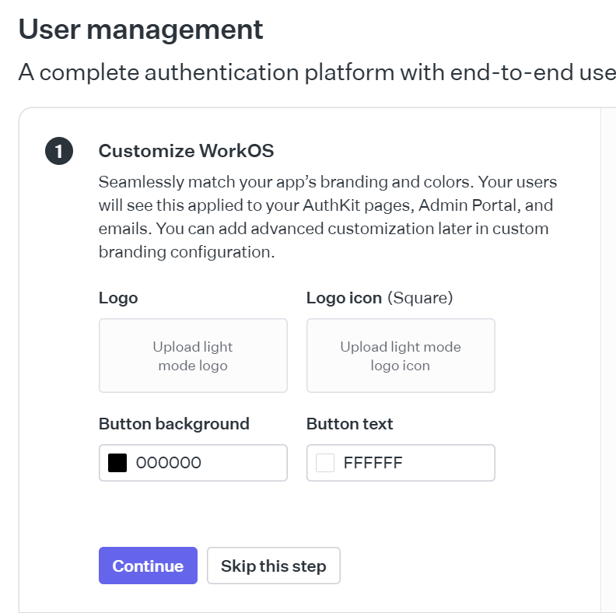Click the Logo icon (Square) label
616x613 pixels.
380,298
